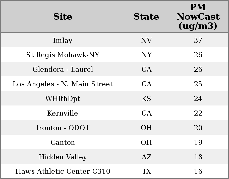
Task: Click the Canton site cell
Action: click(63, 142)
